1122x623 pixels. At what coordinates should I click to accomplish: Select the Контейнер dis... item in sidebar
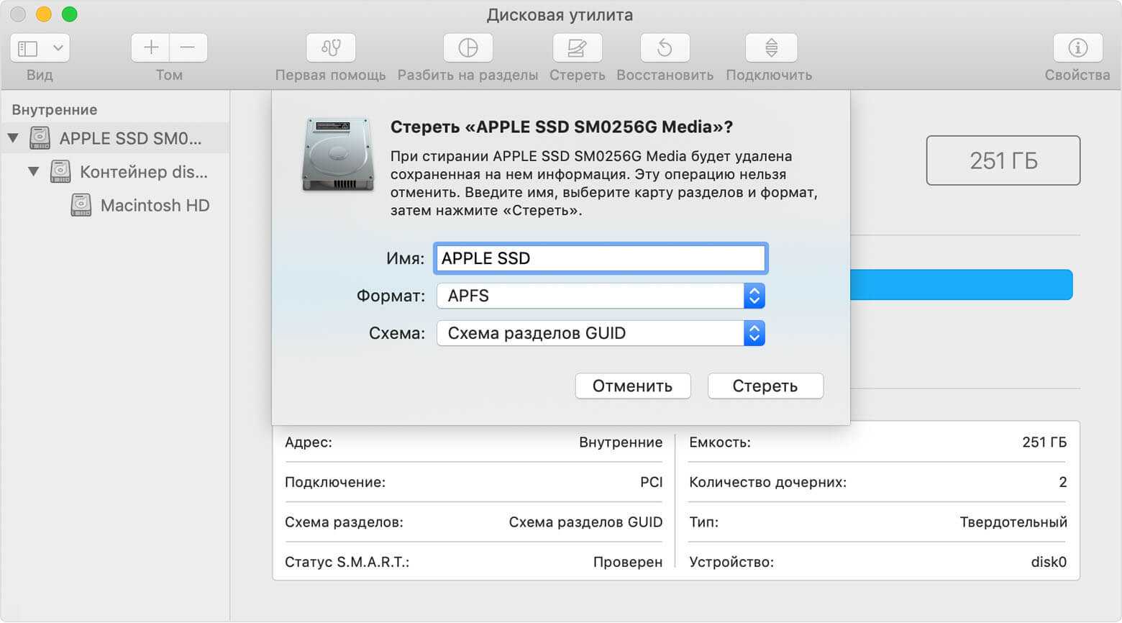143,172
